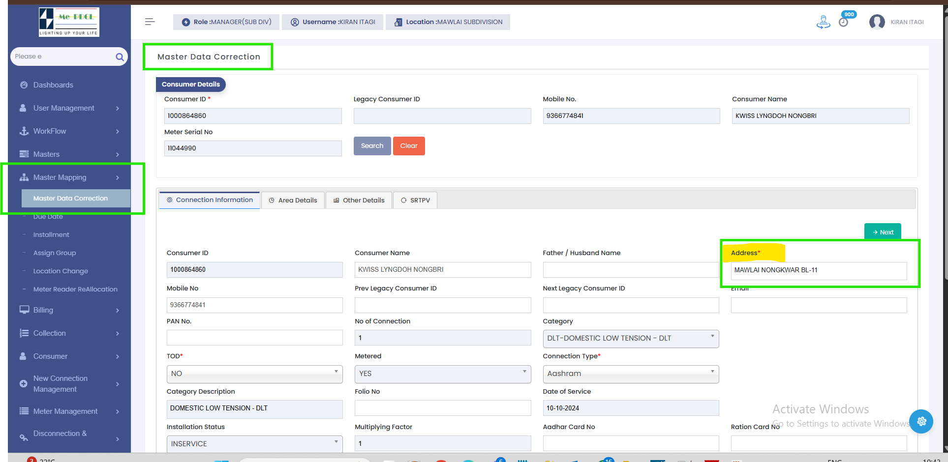Click the Consumer person icon

point(23,356)
